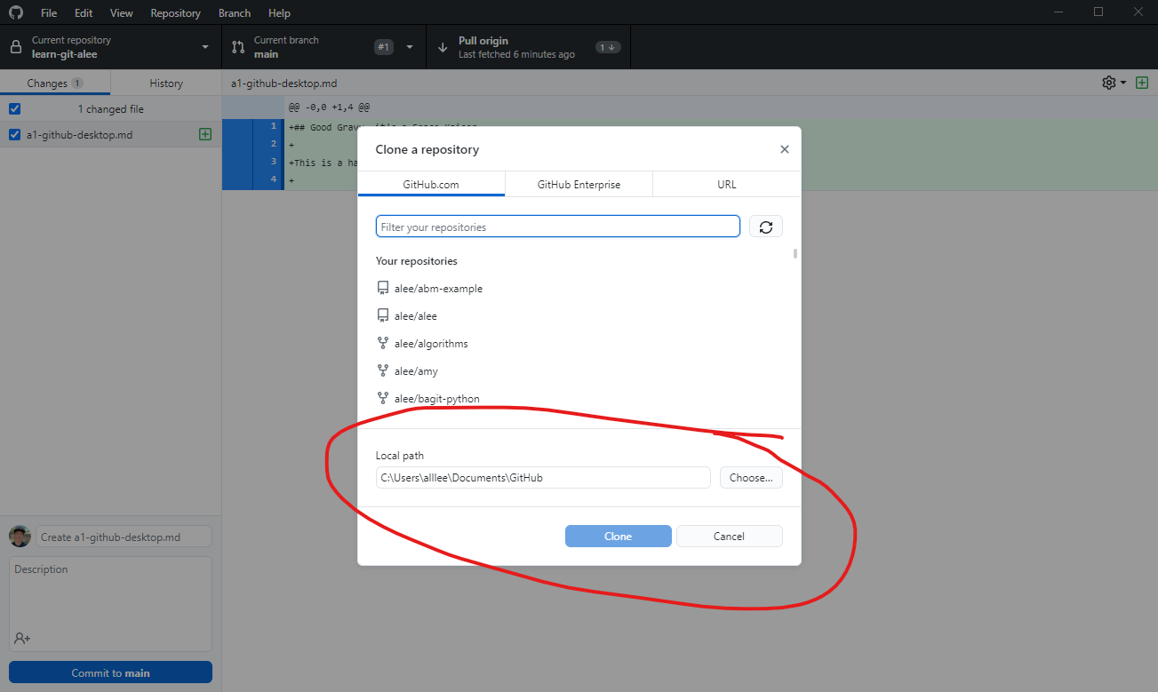Uncheck a1-github-desktop.md file checkbox
The height and width of the screenshot is (692, 1158).
[x=14, y=135]
